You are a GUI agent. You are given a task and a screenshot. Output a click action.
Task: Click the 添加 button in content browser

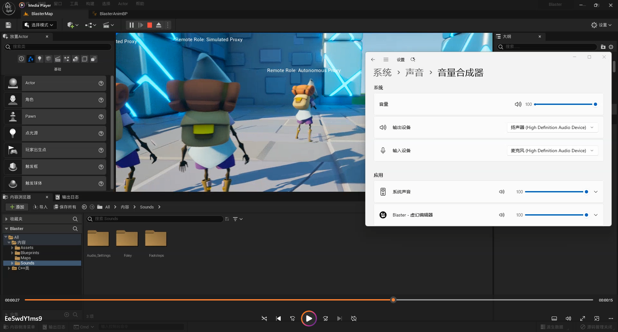click(x=17, y=207)
